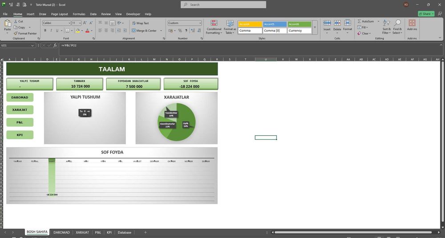Click the AutoSum sigma icon

[x=359, y=21]
